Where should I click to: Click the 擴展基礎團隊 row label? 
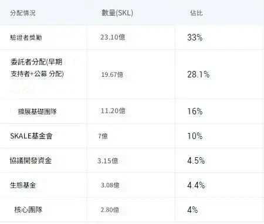tap(38, 111)
